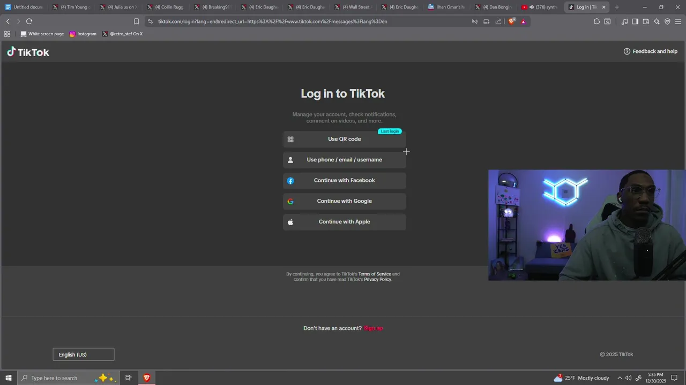Image resolution: width=686 pixels, height=385 pixels.
Task: Open Brave Wallet icon
Action: coord(646,21)
